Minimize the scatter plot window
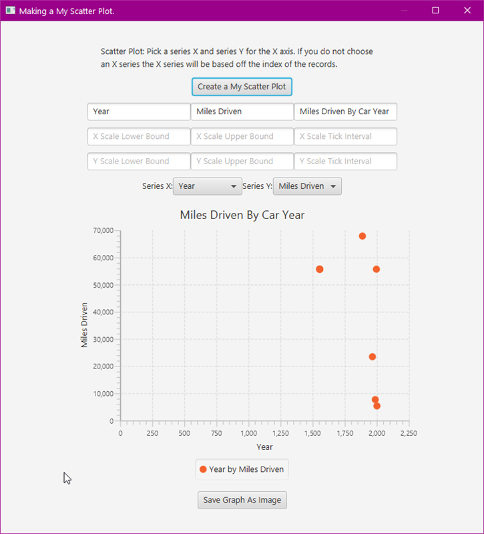Viewport: 484px width, 534px height. [x=404, y=11]
